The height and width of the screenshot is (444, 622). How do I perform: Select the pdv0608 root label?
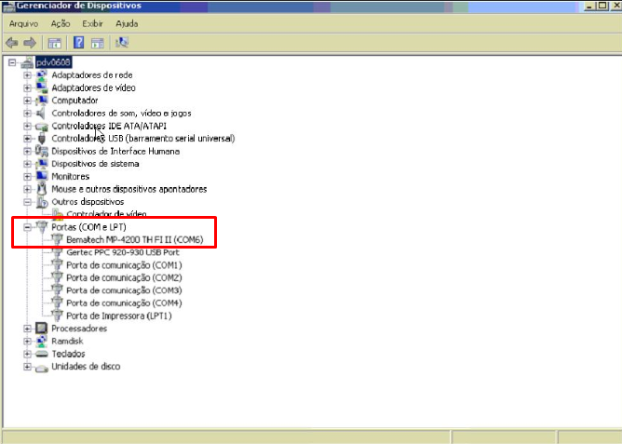53,62
